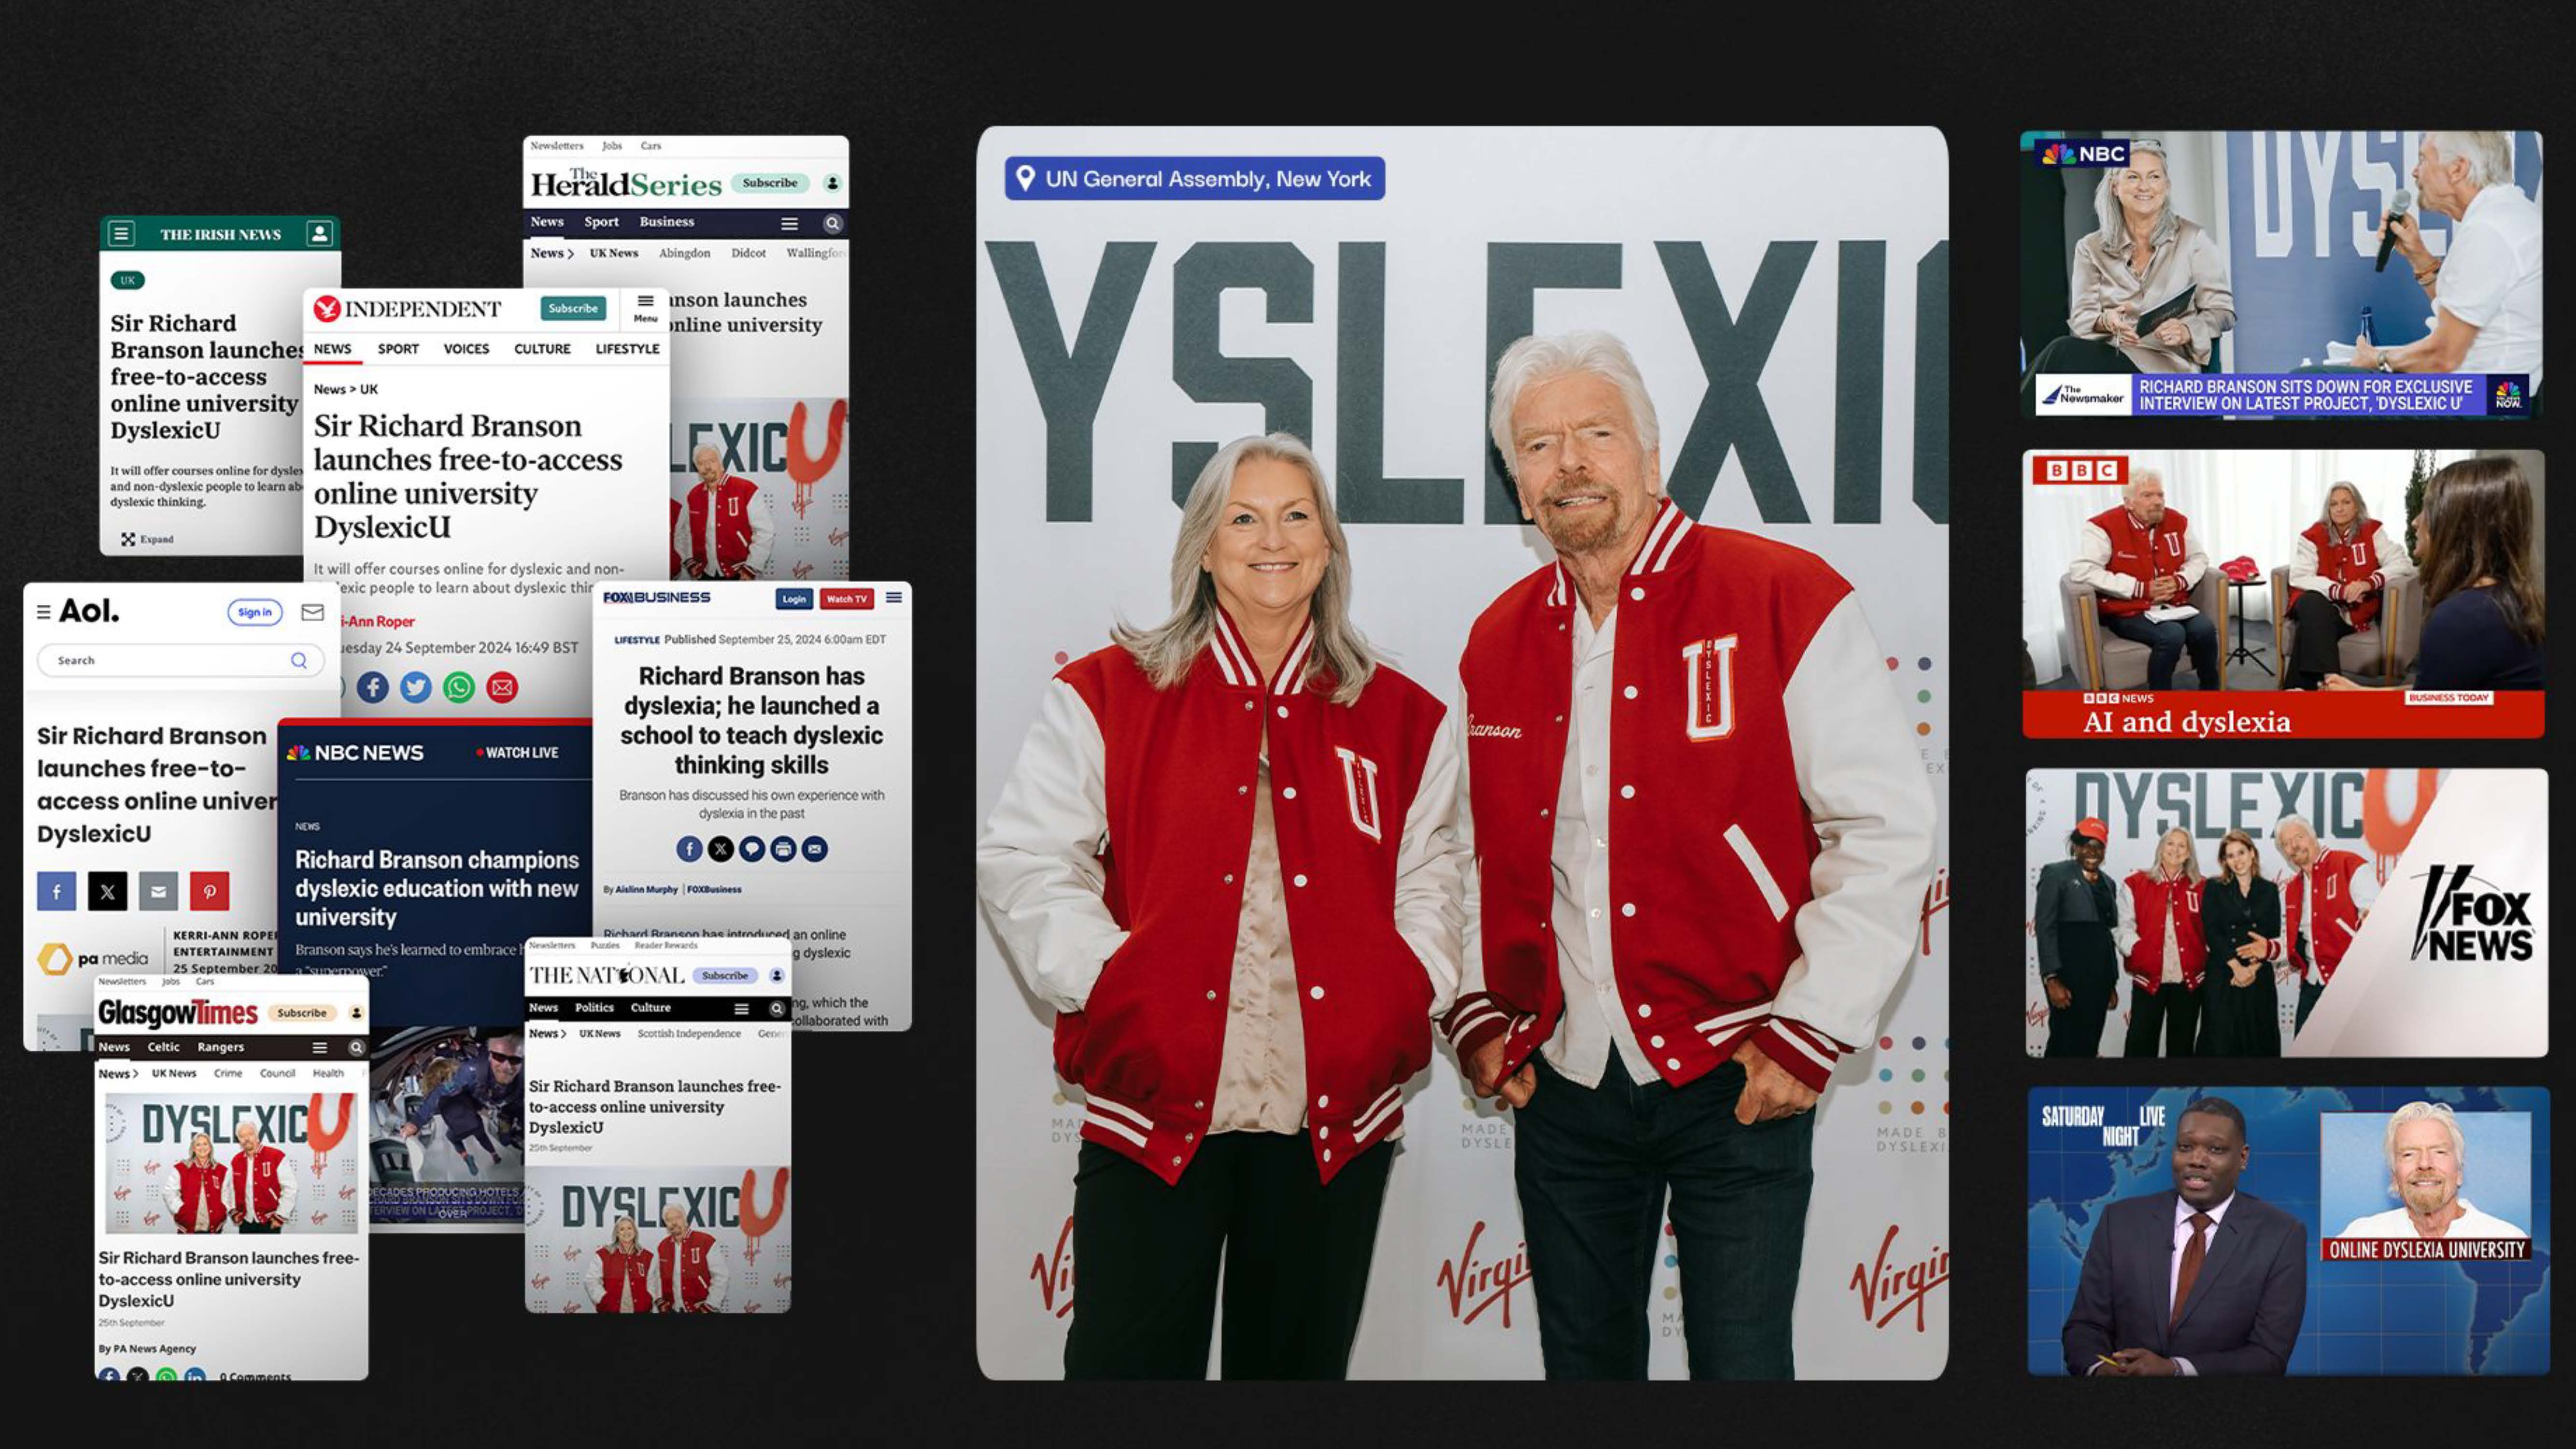Open the Independent Menu hamburger
This screenshot has width=2576, height=1449.
pos(645,307)
